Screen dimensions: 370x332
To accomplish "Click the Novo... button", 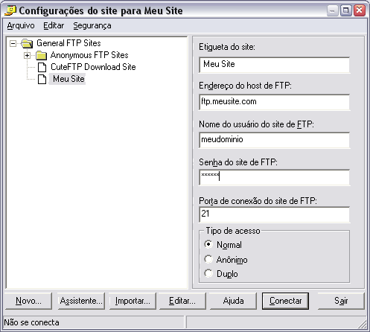I will 28,301.
